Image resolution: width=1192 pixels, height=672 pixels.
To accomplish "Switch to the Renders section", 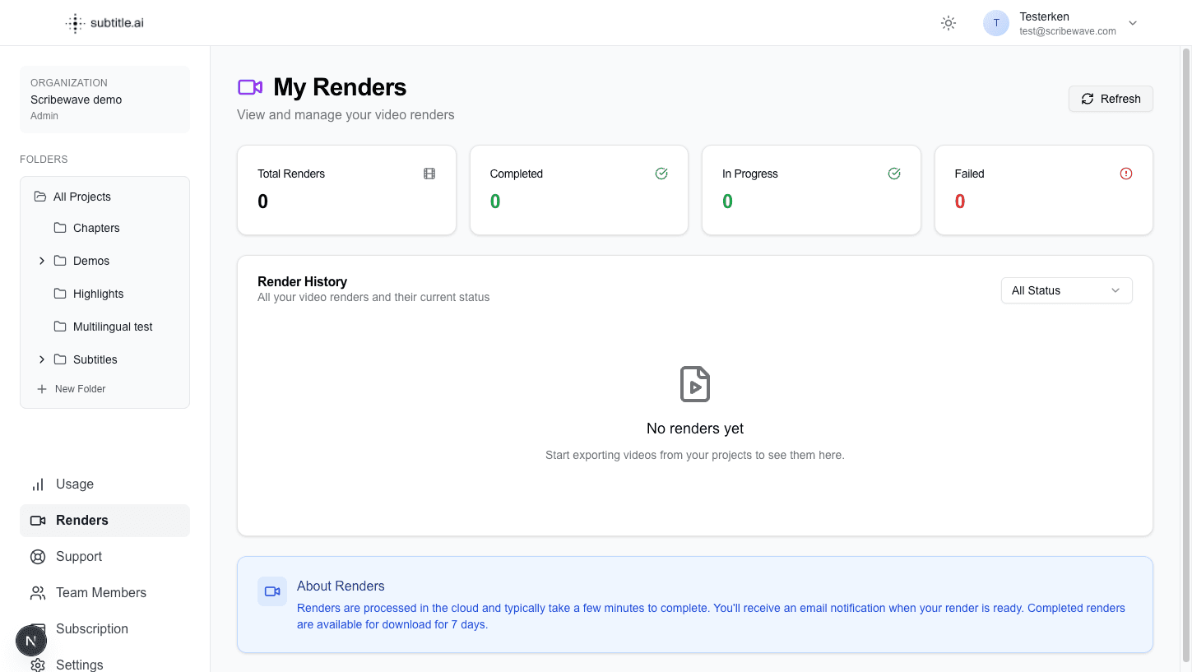I will point(81,520).
